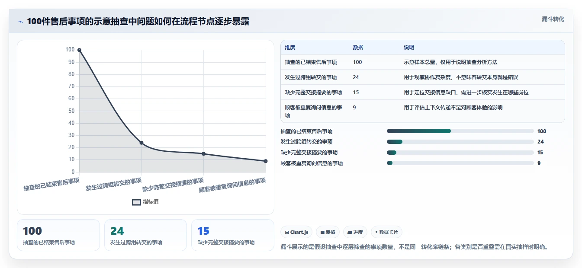The height and width of the screenshot is (268, 582).
Task: Click description starting 用于评估上下文传递不足
Action: 453,108
